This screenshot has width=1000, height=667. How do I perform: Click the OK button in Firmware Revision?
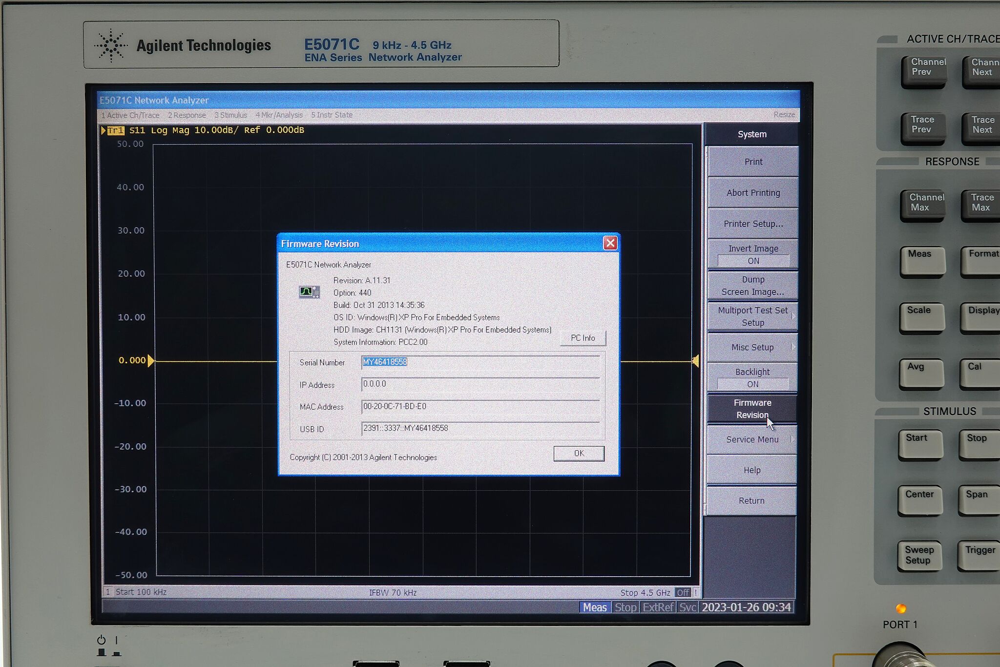coord(579,453)
